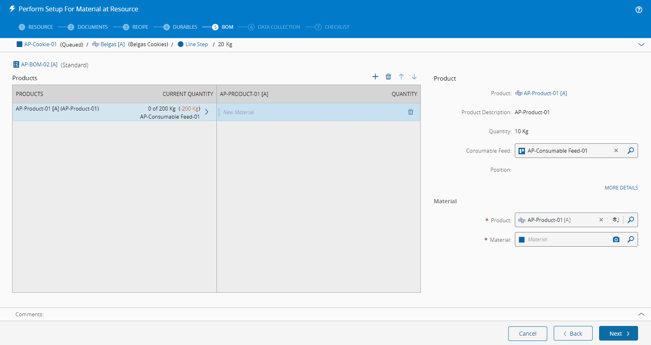The width and height of the screenshot is (651, 345).
Task: Clear the AP-Consumable Feed-01 selection
Action: tap(616, 151)
